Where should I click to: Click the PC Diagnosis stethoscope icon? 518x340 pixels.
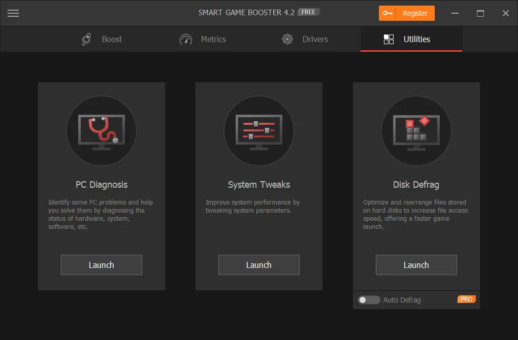point(101,130)
